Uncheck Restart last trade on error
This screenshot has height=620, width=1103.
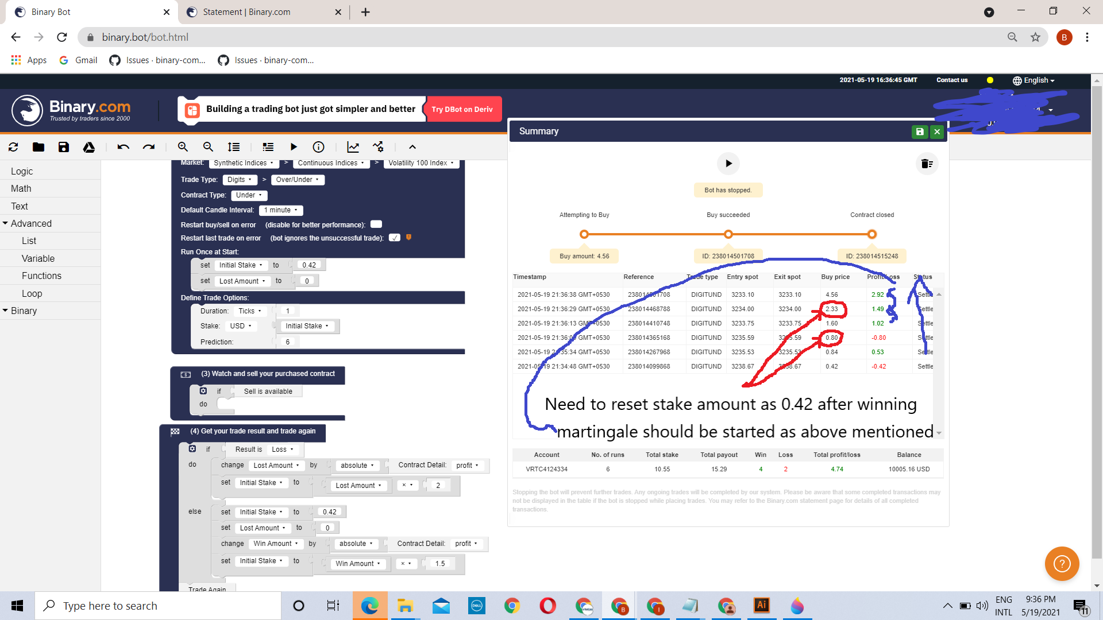click(395, 238)
